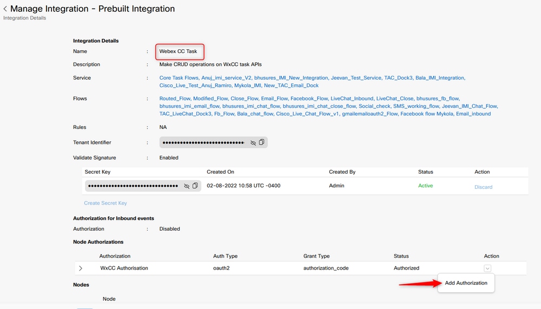Open the Modified_Flow link
Image resolution: width=541 pixels, height=309 pixels.
tap(211, 98)
